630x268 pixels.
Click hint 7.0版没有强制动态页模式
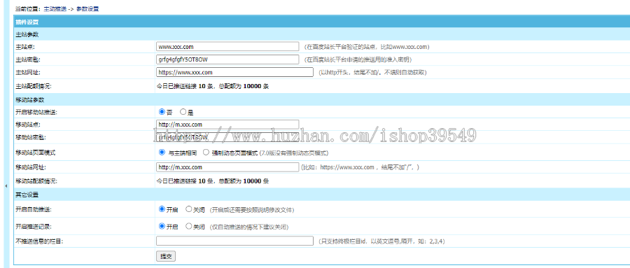(294, 153)
